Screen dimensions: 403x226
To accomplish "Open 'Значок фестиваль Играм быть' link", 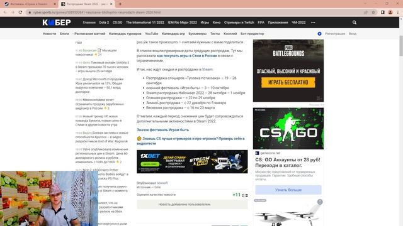I will [162, 130].
